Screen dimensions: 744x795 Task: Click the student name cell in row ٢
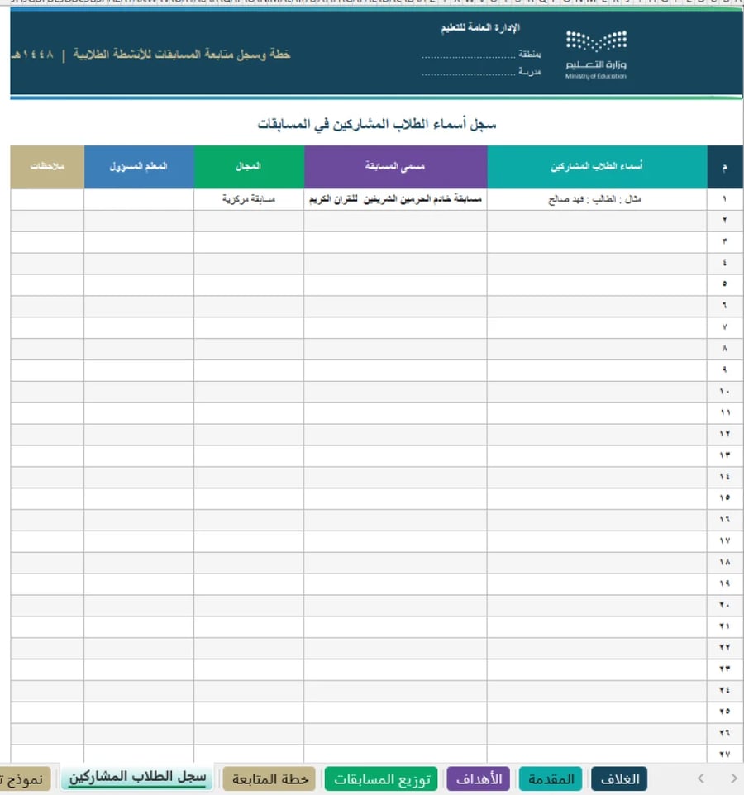point(597,221)
